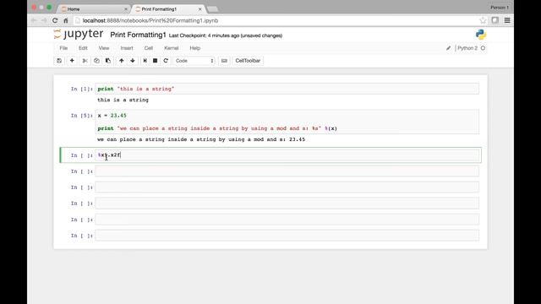The height and width of the screenshot is (304, 541).
Task: Click the output line ending in 23.45
Action: tap(201, 139)
